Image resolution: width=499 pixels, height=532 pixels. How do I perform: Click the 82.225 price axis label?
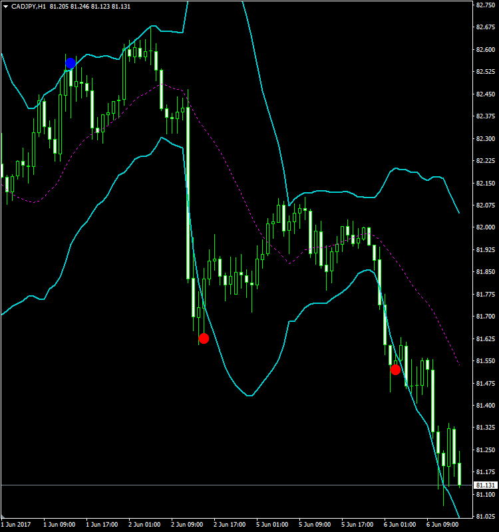[x=486, y=160]
